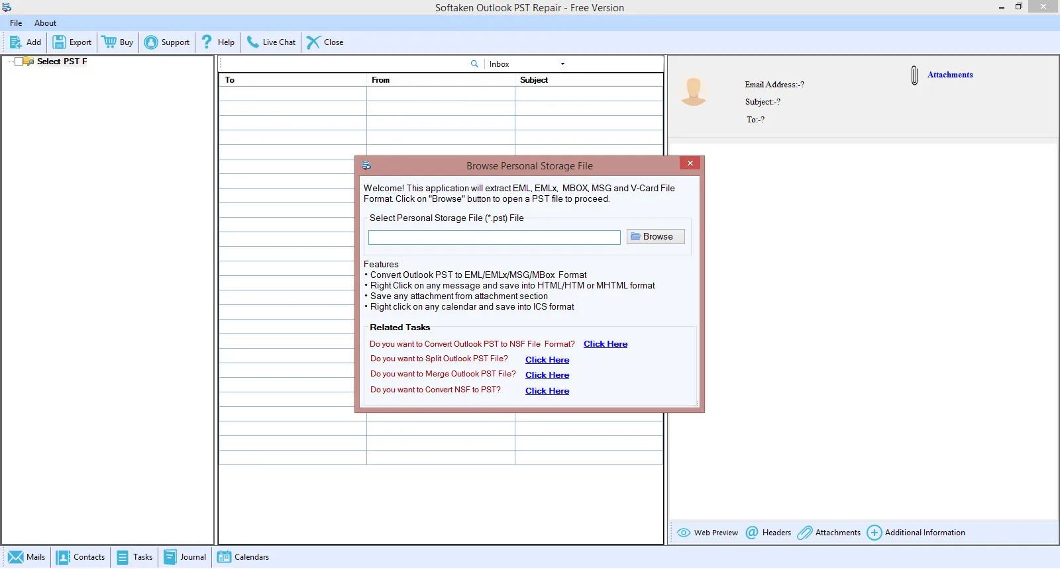1060x569 pixels.
Task: Click the Additional Information plus icon
Action: 874,533
